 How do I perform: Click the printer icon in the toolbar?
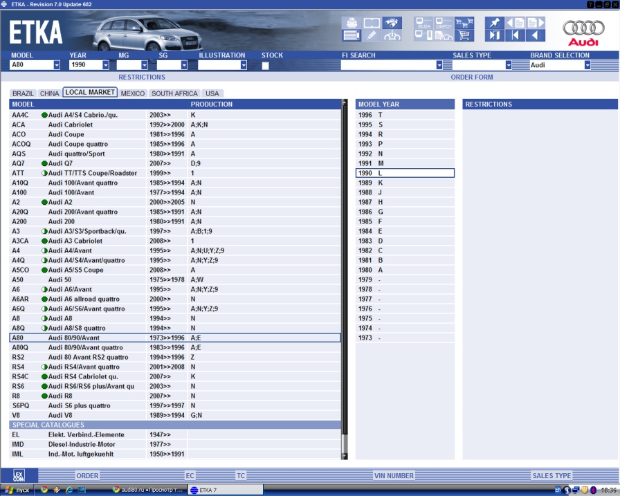pyautogui.click(x=352, y=22)
